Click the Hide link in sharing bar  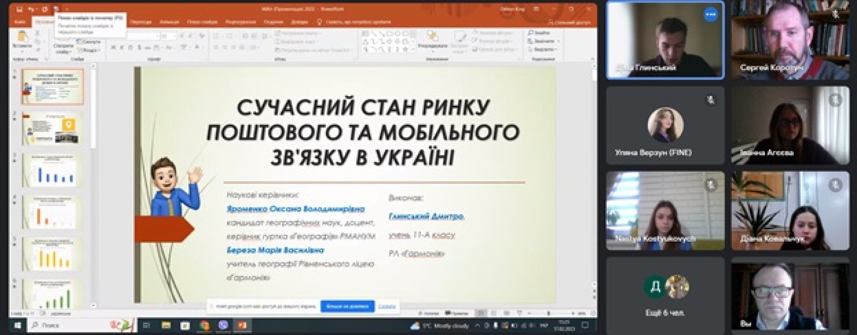(386, 307)
